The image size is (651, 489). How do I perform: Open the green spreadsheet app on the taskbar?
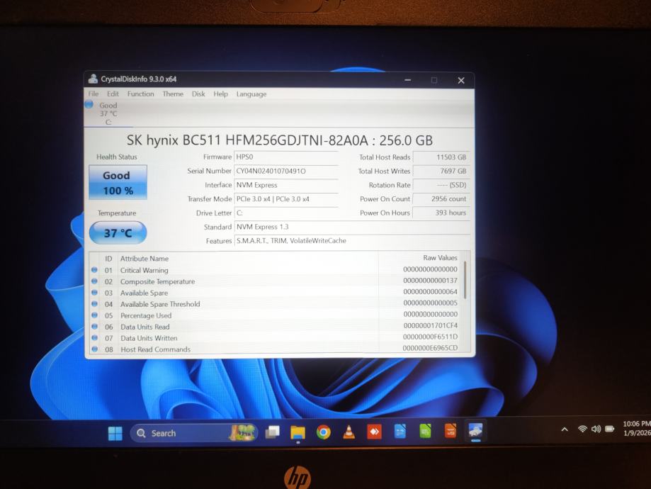[425, 432]
